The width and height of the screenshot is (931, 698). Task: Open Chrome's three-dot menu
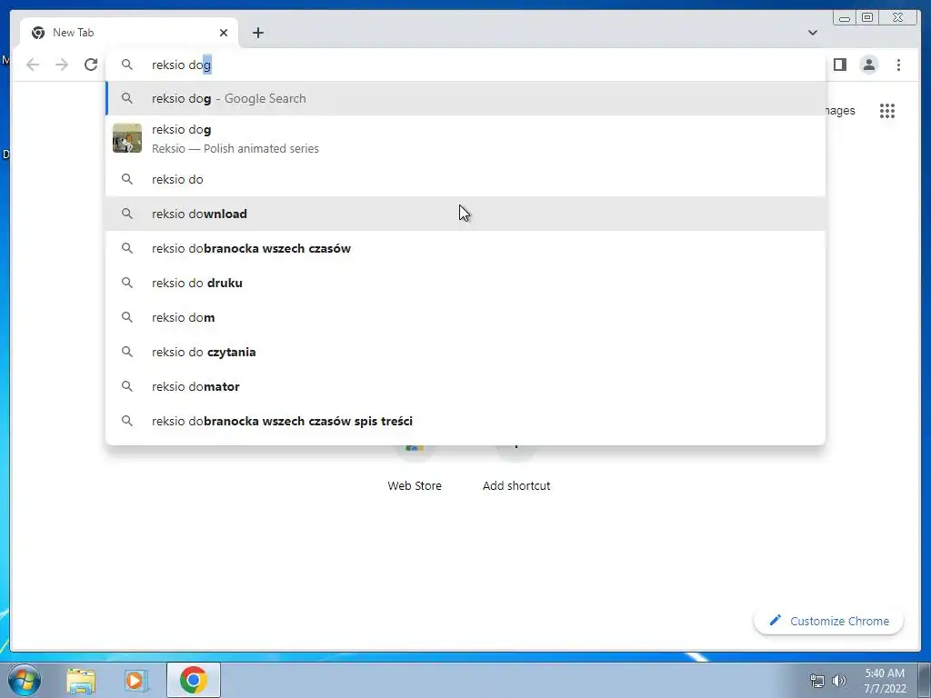pos(898,65)
